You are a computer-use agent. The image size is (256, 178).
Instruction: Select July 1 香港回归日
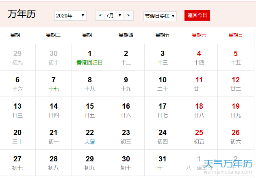(x=89, y=58)
